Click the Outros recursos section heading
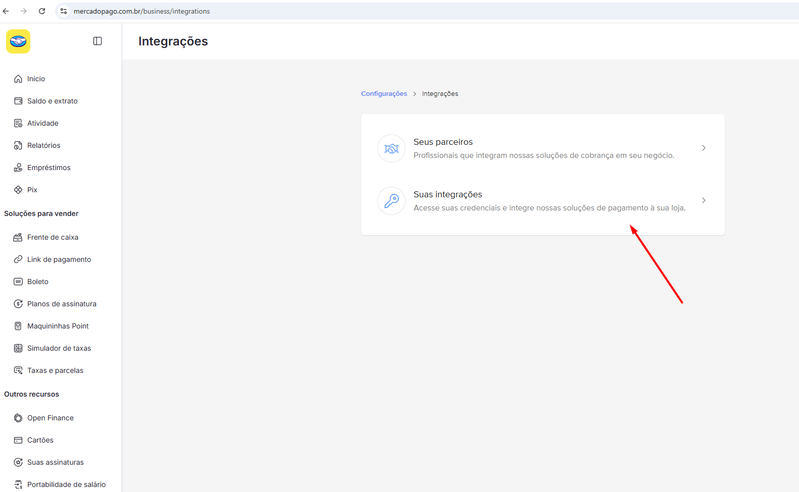 pos(31,394)
